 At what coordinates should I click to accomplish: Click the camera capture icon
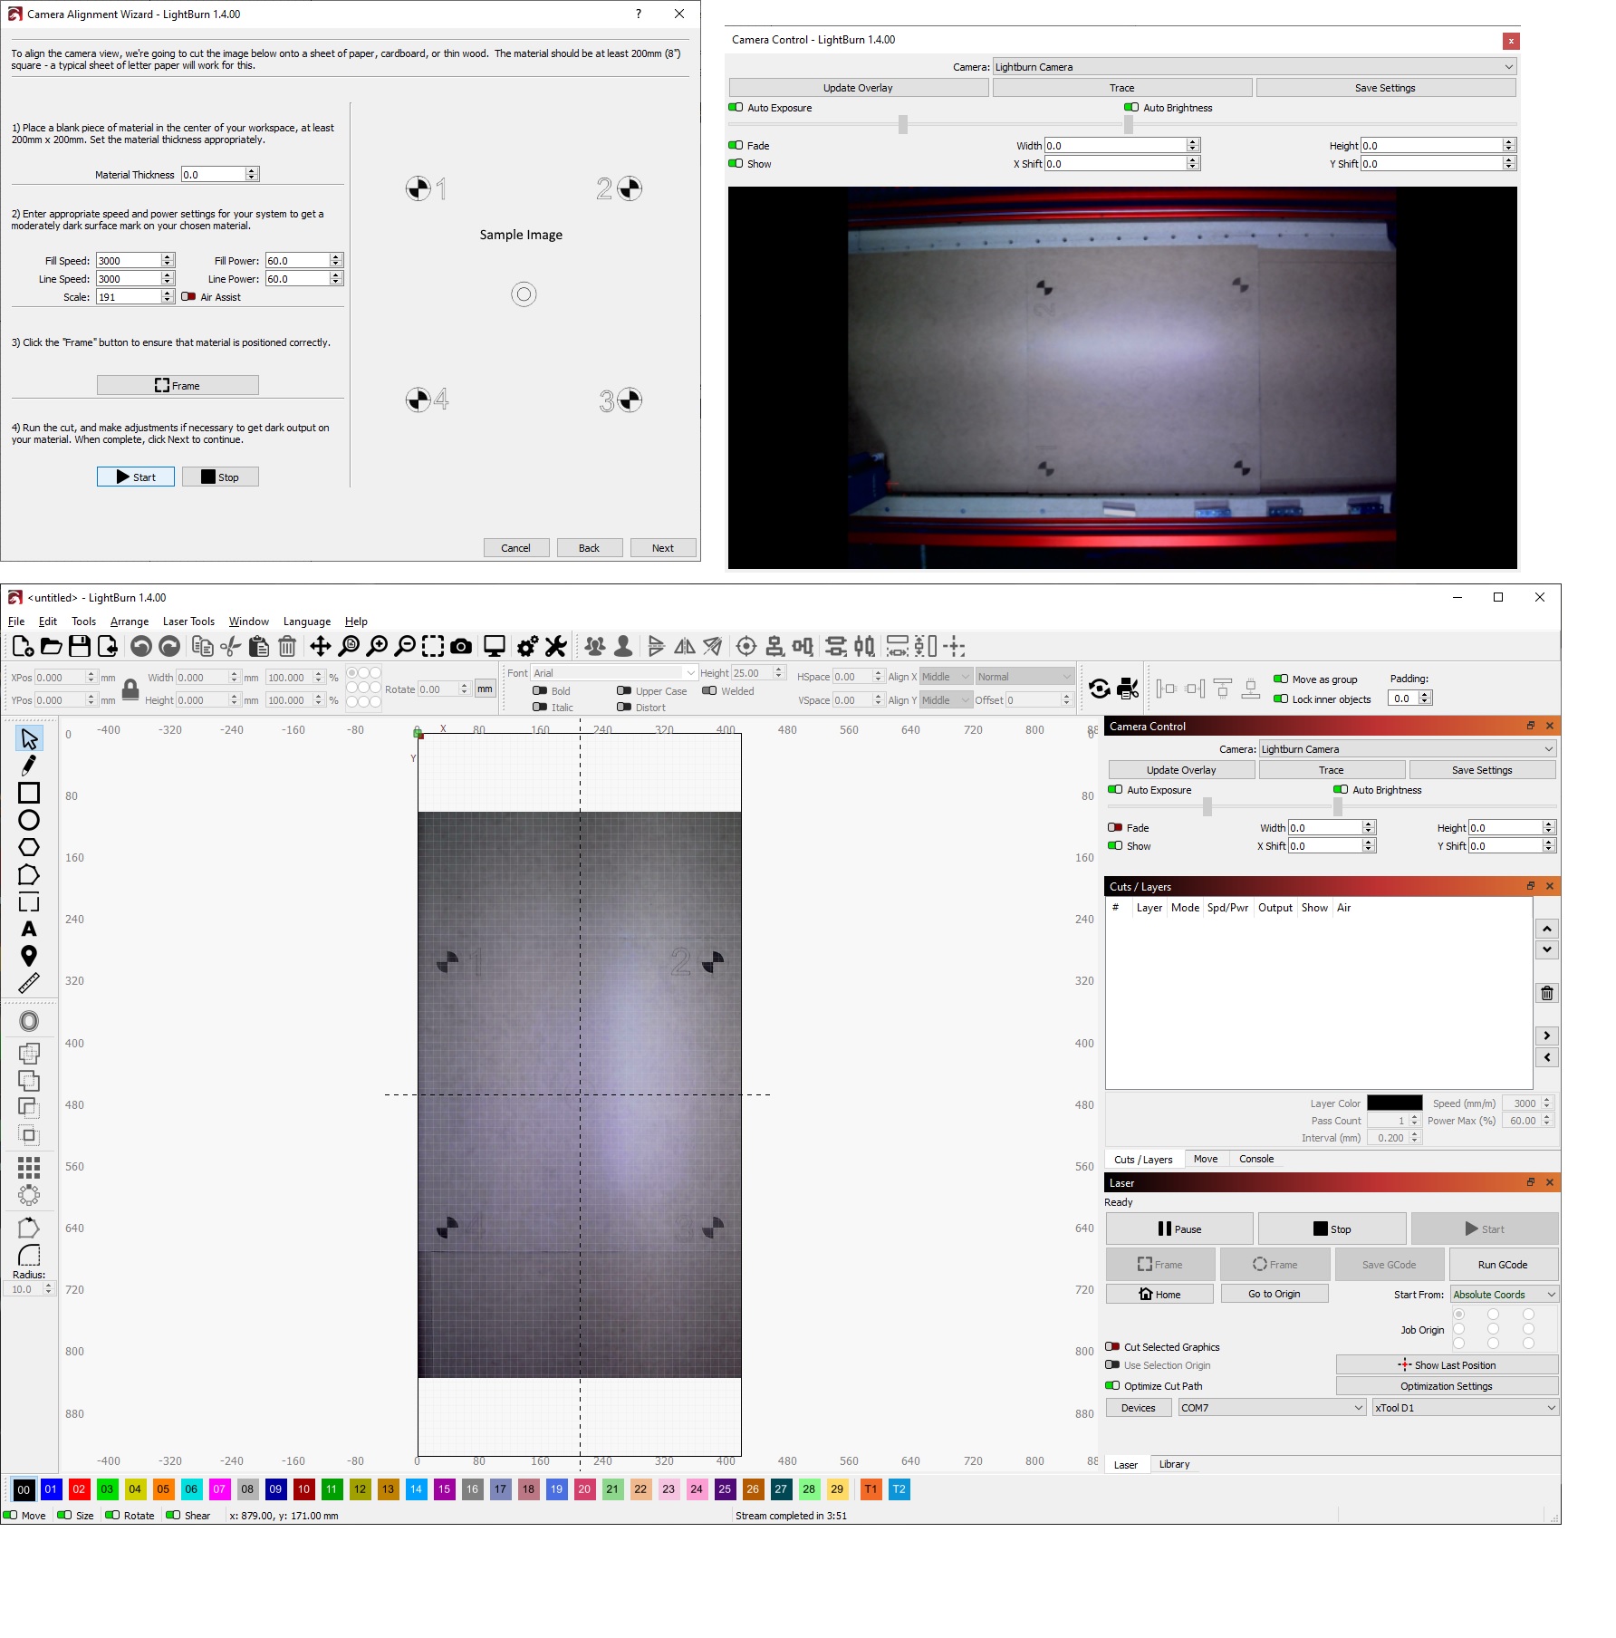(461, 646)
